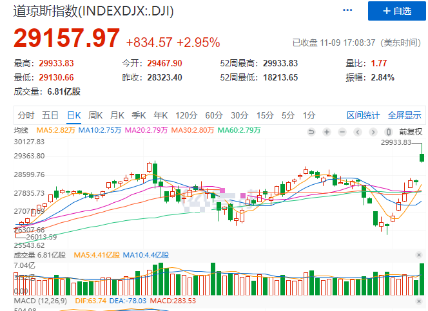Select the 月K tab

(117, 115)
